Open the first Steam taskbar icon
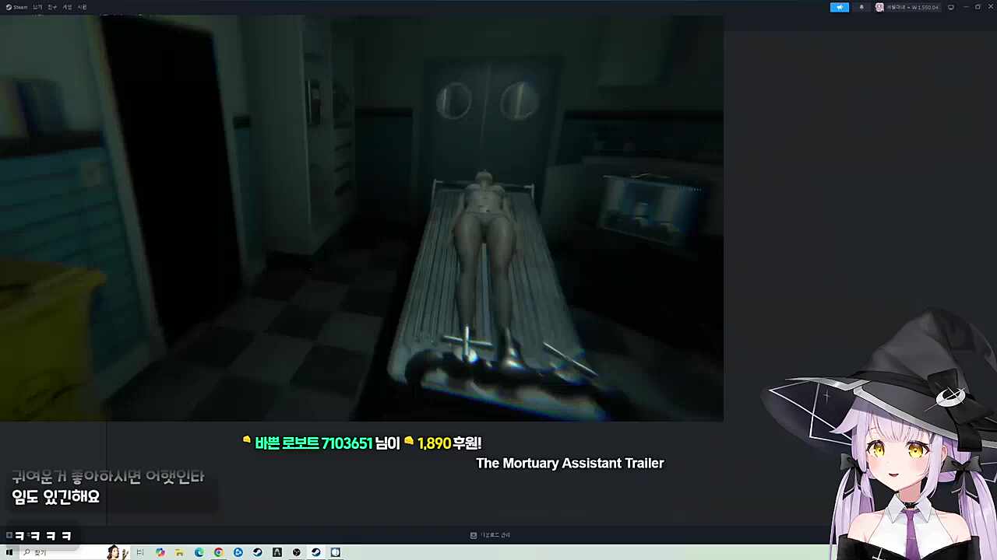997x560 pixels. tap(257, 552)
